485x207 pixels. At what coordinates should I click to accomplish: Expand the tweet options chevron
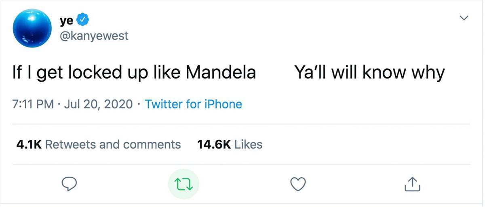pyautogui.click(x=464, y=18)
